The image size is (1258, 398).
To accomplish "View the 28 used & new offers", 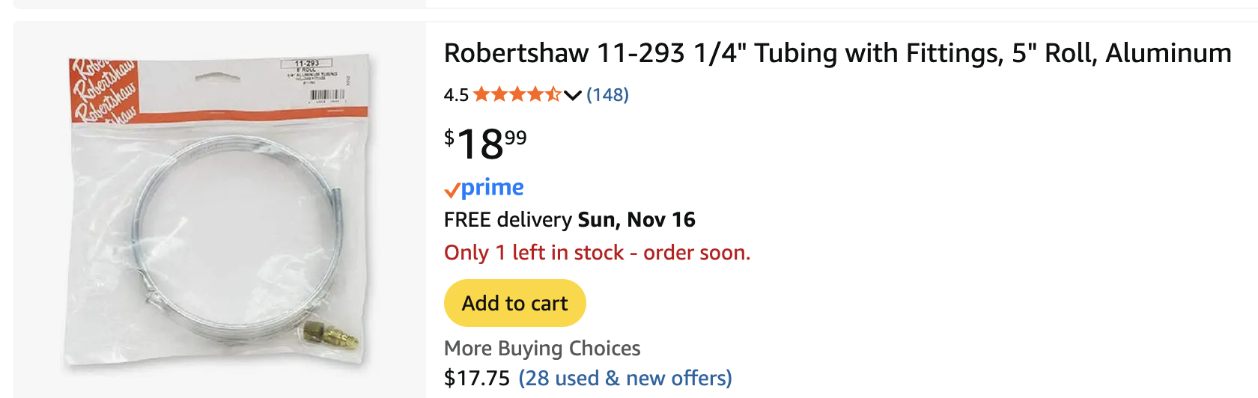I will click(x=625, y=379).
